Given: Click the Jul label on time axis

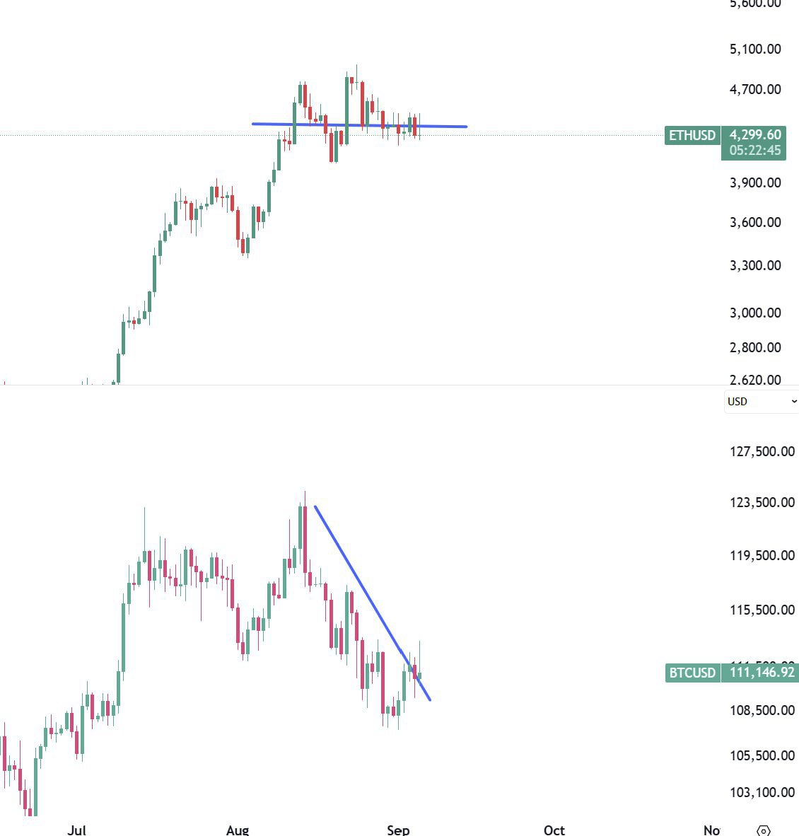Looking at the screenshot, I should tap(76, 830).
